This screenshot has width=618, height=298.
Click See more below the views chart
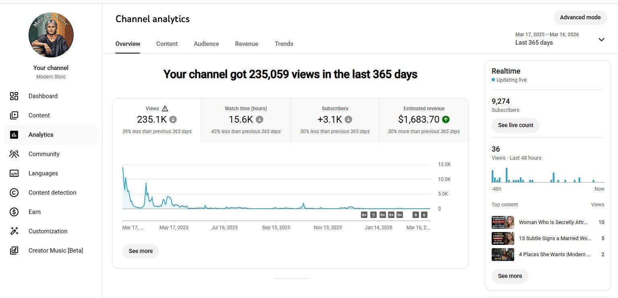[x=140, y=251]
